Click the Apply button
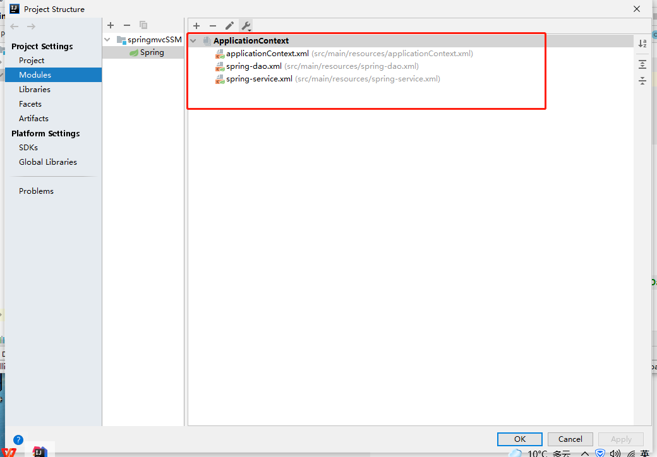This screenshot has width=657, height=457. (621, 439)
